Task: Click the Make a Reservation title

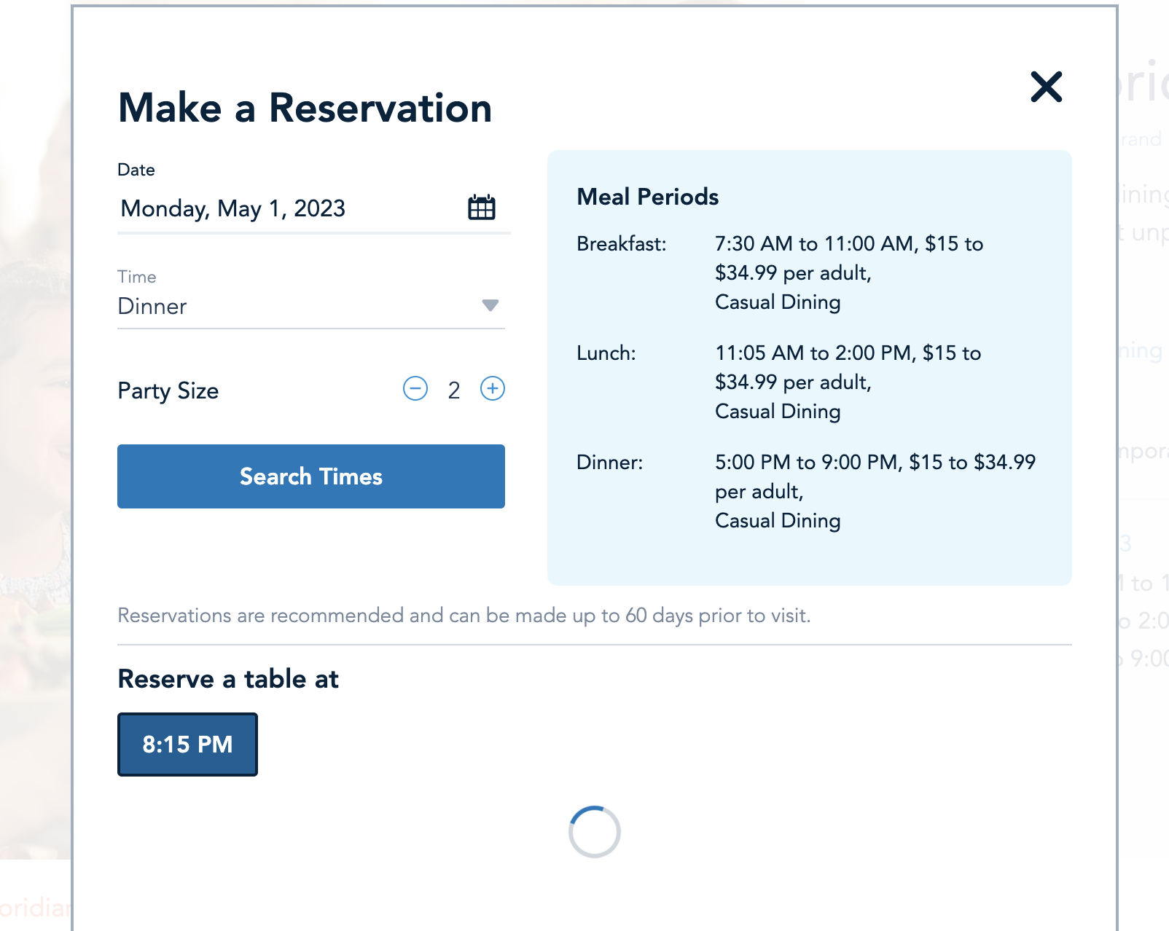Action: click(305, 108)
